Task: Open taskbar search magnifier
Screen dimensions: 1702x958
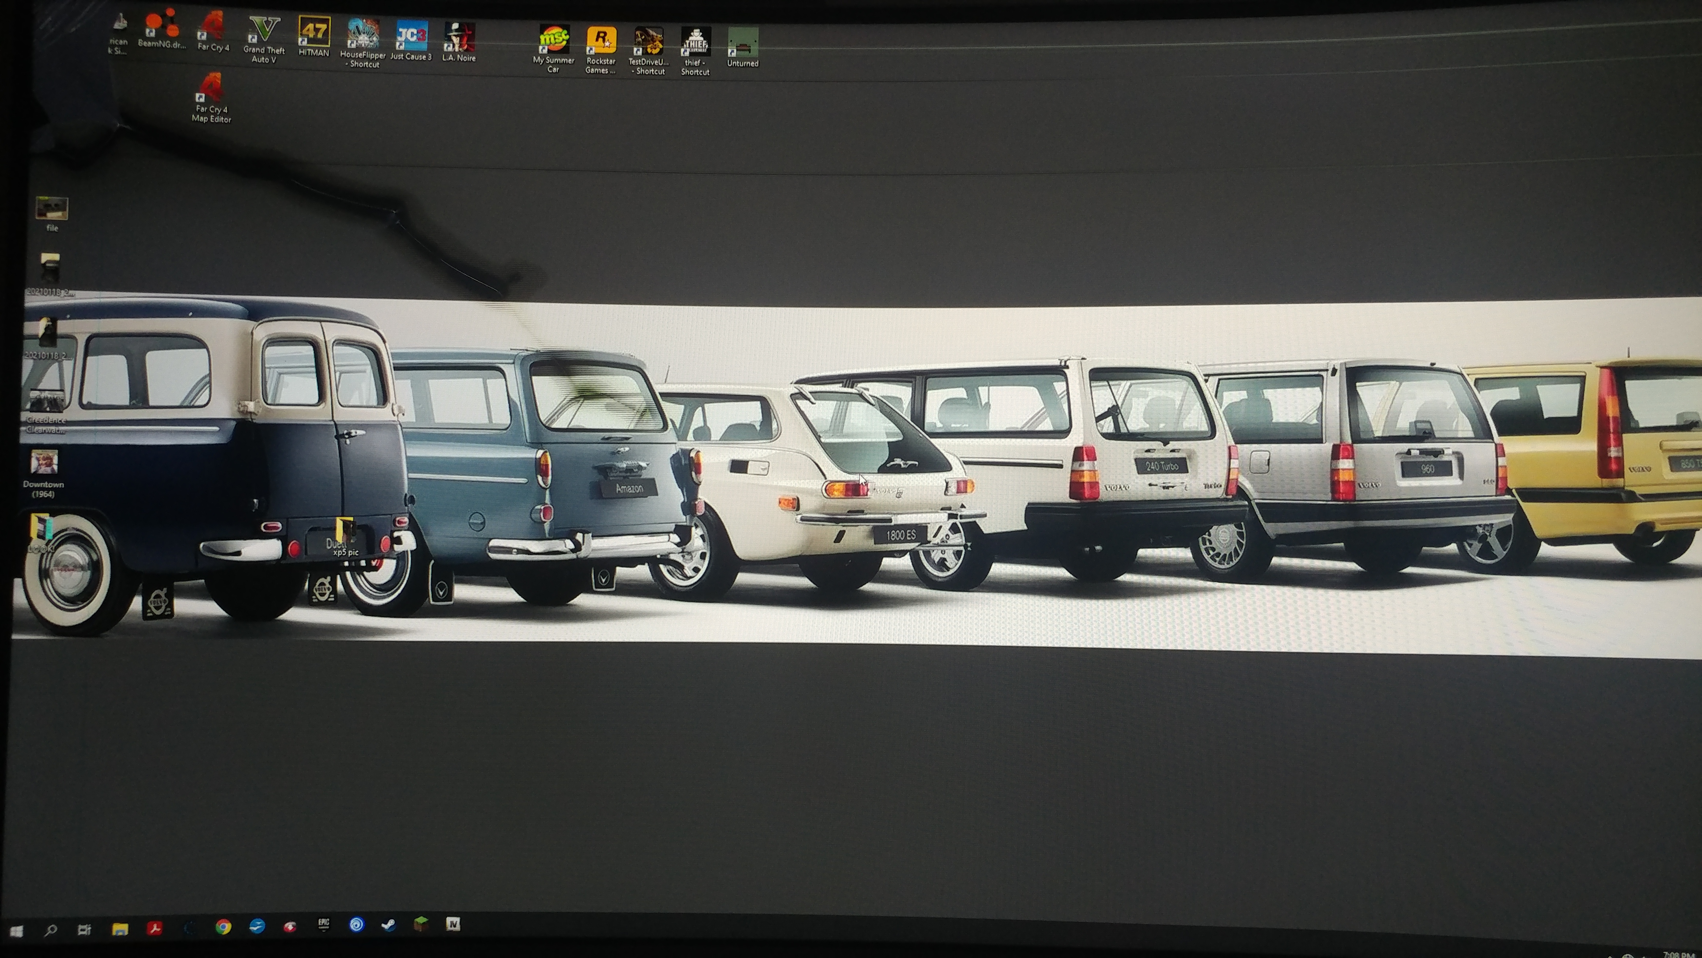Action: 50,930
